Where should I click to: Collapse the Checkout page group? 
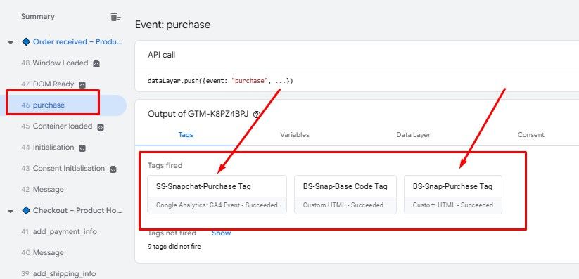tap(11, 211)
